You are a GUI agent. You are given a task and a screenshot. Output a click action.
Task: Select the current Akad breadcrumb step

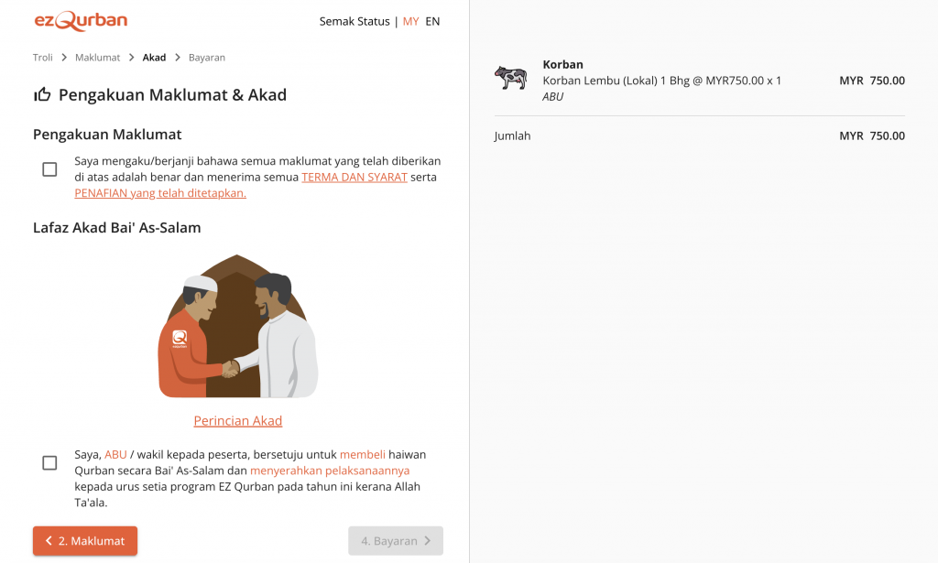click(154, 58)
